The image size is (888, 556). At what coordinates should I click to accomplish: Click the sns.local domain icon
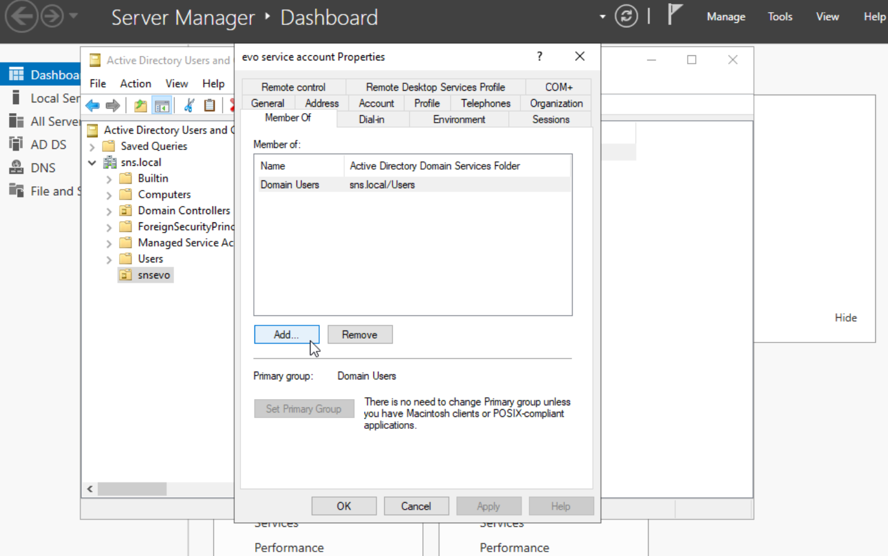pos(109,162)
